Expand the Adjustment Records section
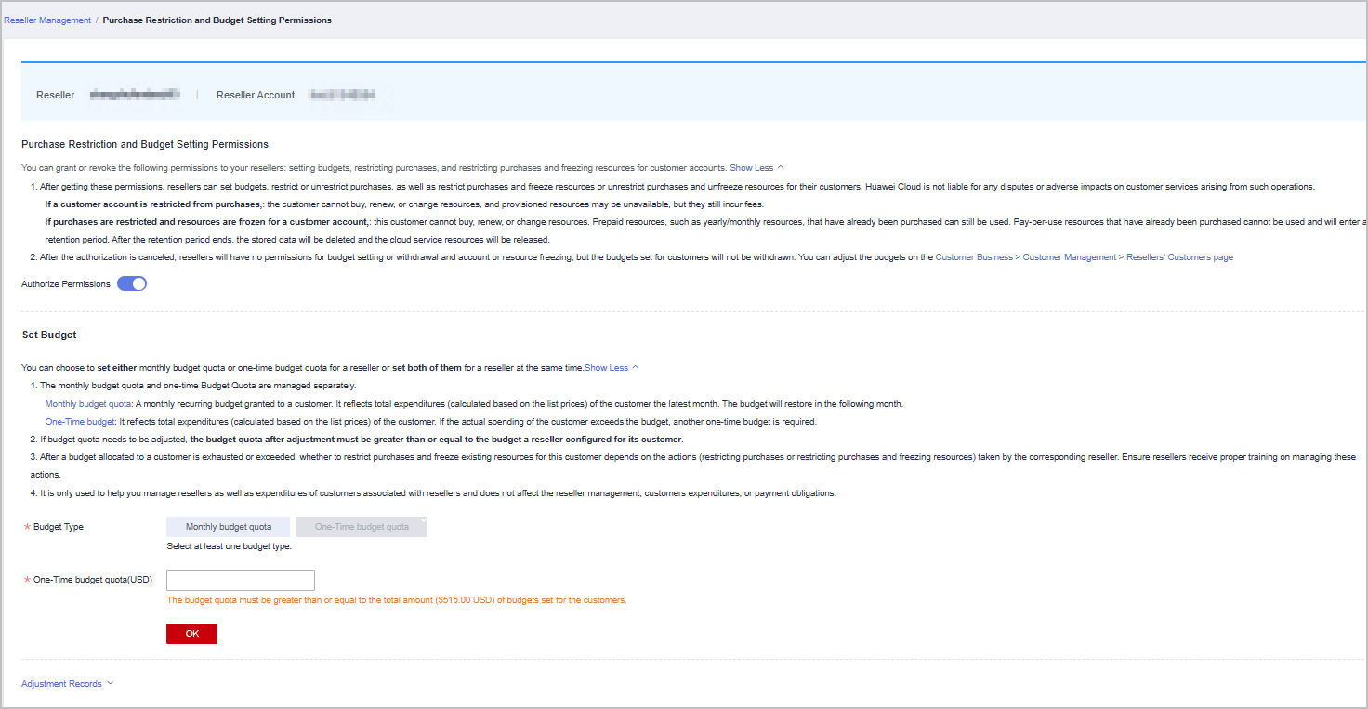This screenshot has width=1368, height=709. coord(61,684)
